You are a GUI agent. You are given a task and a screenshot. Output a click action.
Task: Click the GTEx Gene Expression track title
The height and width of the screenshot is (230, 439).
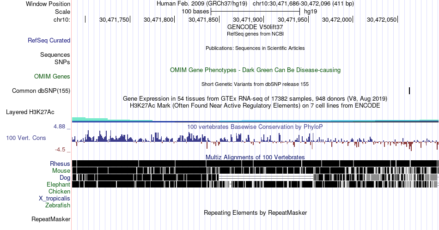pyautogui.click(x=255, y=98)
